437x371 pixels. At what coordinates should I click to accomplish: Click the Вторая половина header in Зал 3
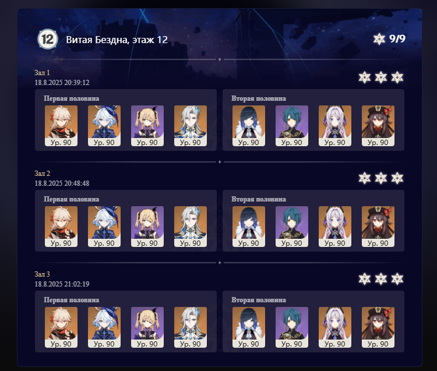point(258,300)
